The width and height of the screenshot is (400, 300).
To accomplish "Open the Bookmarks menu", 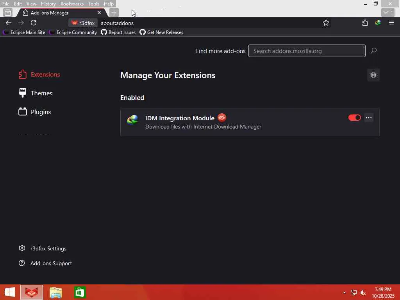I will [x=72, y=4].
